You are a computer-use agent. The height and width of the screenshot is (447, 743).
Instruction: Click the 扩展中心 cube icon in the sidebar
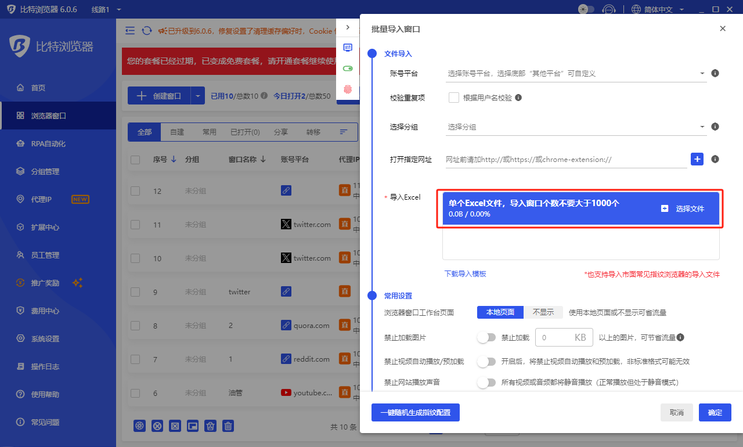[20, 227]
